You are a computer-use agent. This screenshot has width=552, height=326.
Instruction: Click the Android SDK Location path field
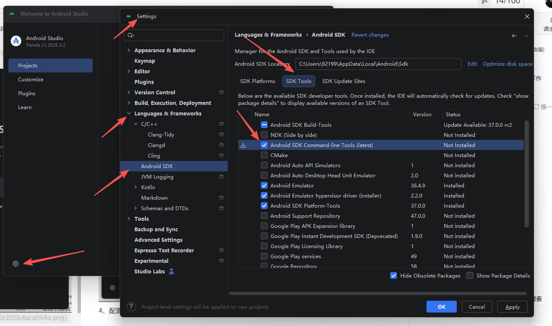pos(378,64)
